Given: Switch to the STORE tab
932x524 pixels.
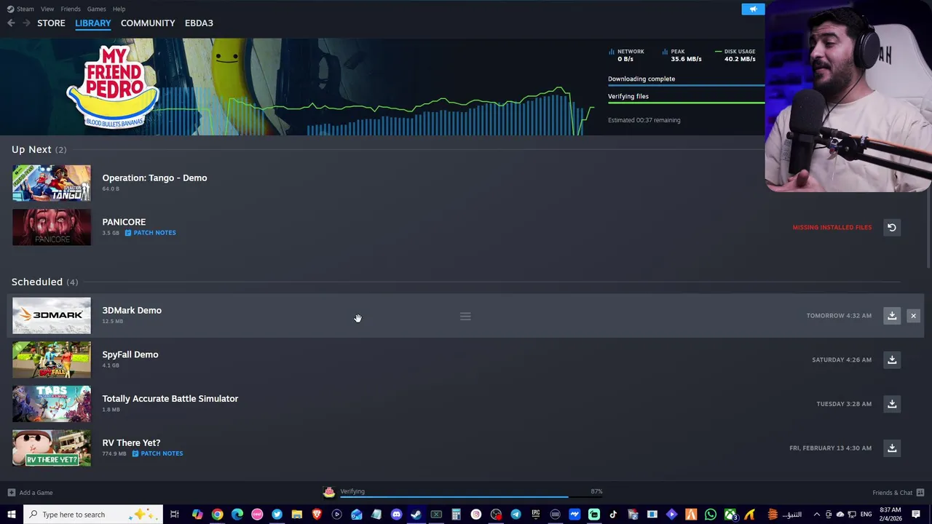Looking at the screenshot, I should (x=51, y=23).
